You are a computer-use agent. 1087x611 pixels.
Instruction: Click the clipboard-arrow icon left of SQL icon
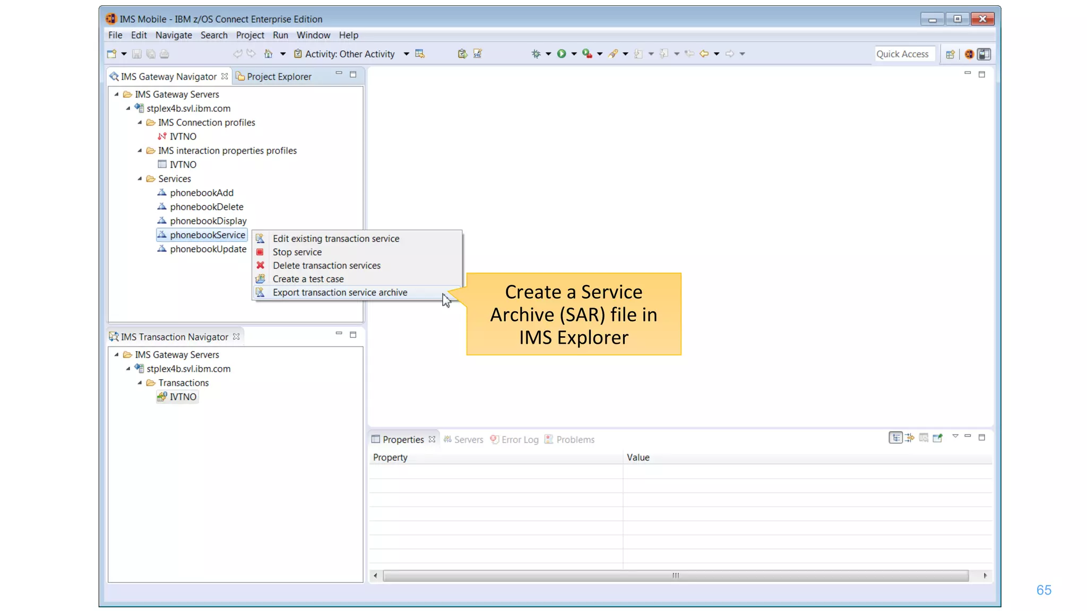(x=462, y=54)
